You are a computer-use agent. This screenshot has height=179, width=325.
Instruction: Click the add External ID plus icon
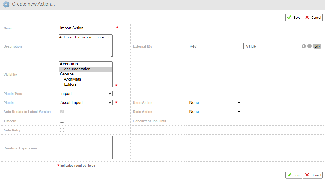click(304, 46)
